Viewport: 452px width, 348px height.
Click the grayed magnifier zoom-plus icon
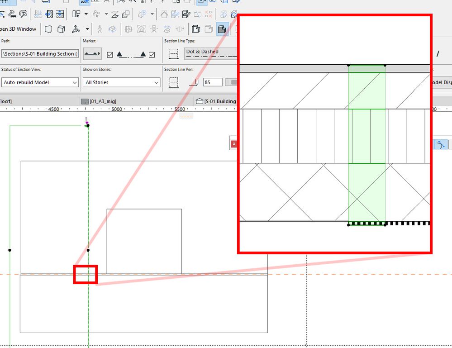point(142,14)
